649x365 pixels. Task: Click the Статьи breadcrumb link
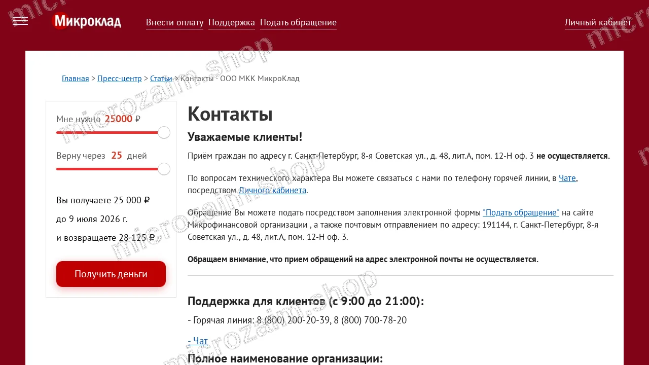[161, 78]
